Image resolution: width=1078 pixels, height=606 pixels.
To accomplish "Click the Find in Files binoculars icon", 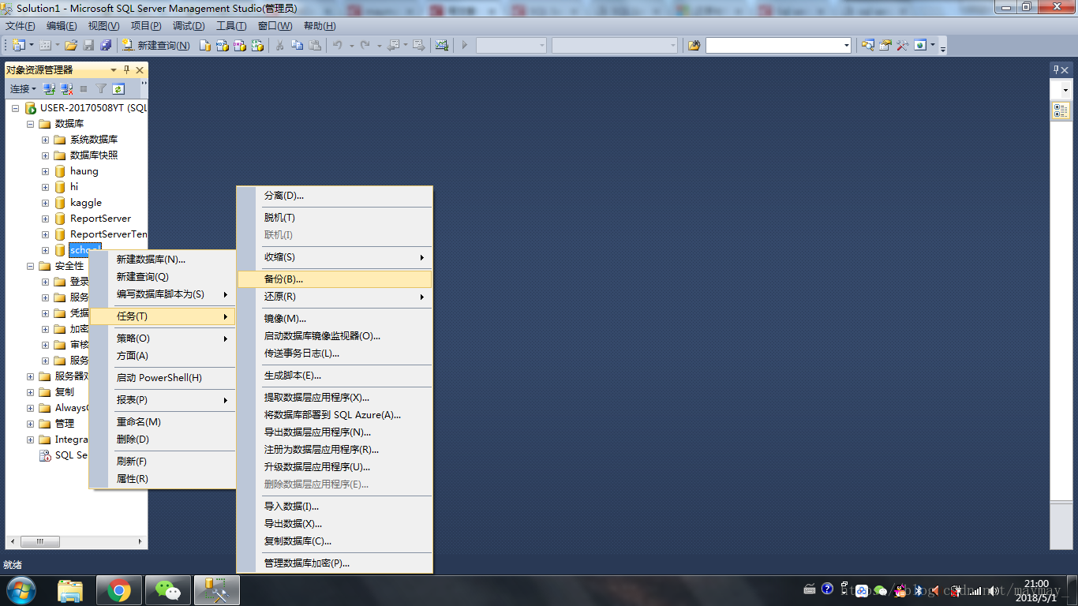I will pos(694,45).
